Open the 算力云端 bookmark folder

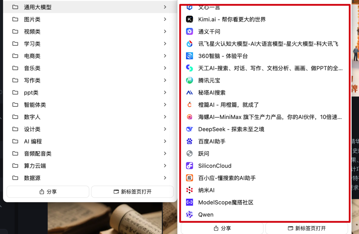pos(90,166)
